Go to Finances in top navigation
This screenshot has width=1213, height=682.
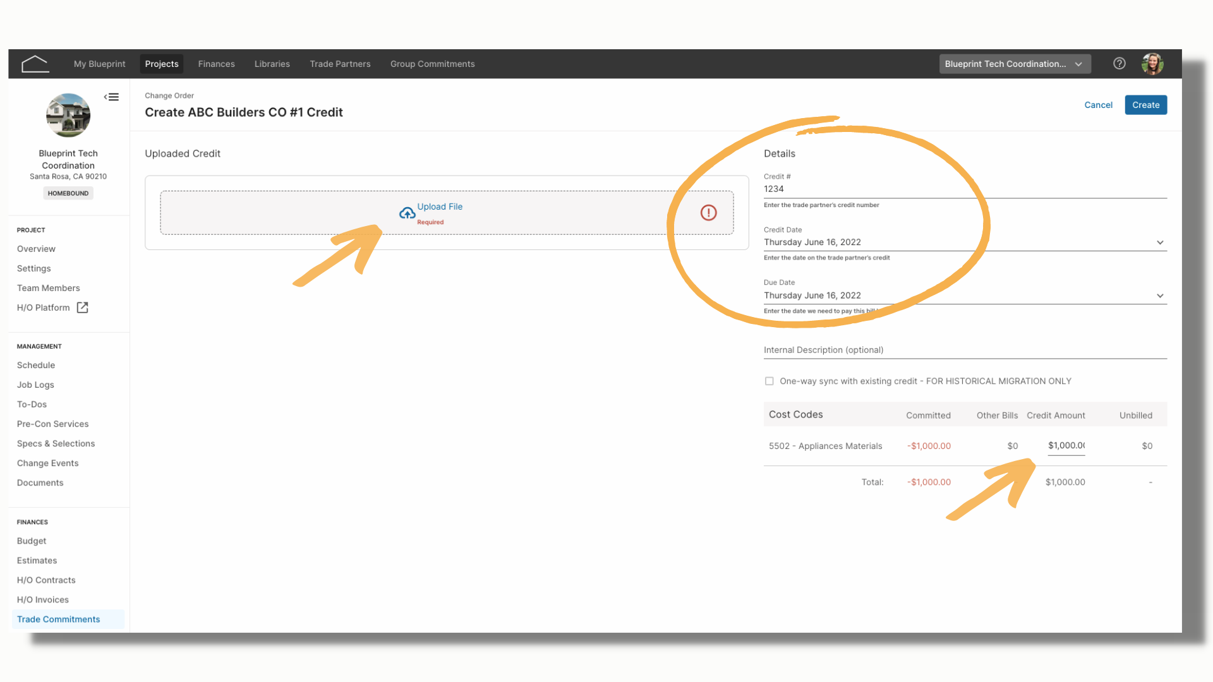(x=216, y=64)
